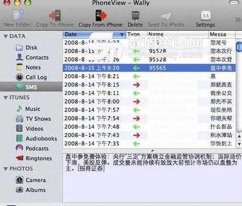The width and height of the screenshot is (242, 206).
Task: Select the 2008-8-14 下午7:57 message row
Action: [x=149, y=110]
